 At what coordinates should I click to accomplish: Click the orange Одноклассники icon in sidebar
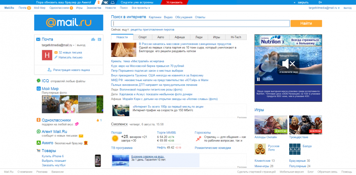39,120
